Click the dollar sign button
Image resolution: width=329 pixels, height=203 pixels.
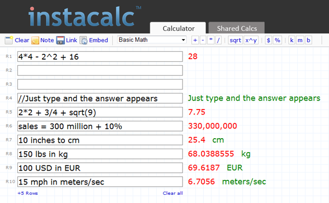(x=268, y=40)
